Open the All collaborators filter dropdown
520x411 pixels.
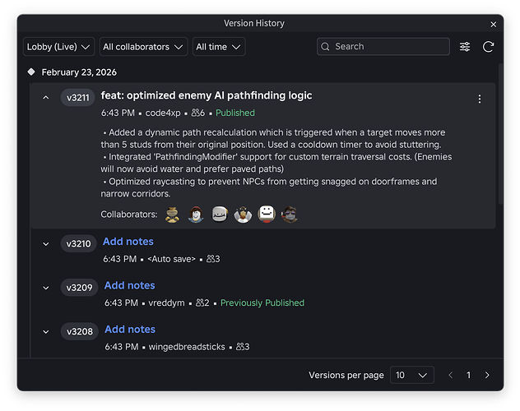(143, 47)
